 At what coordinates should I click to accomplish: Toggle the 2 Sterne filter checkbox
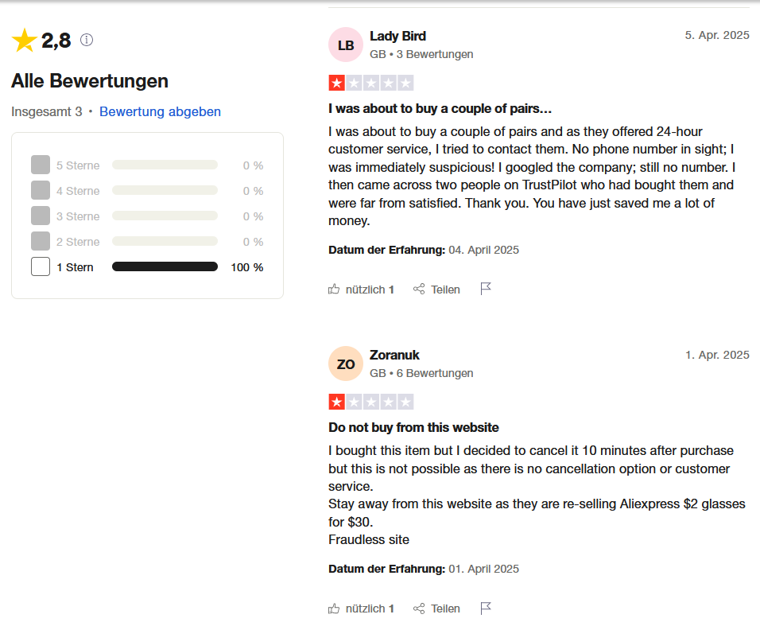click(x=41, y=242)
